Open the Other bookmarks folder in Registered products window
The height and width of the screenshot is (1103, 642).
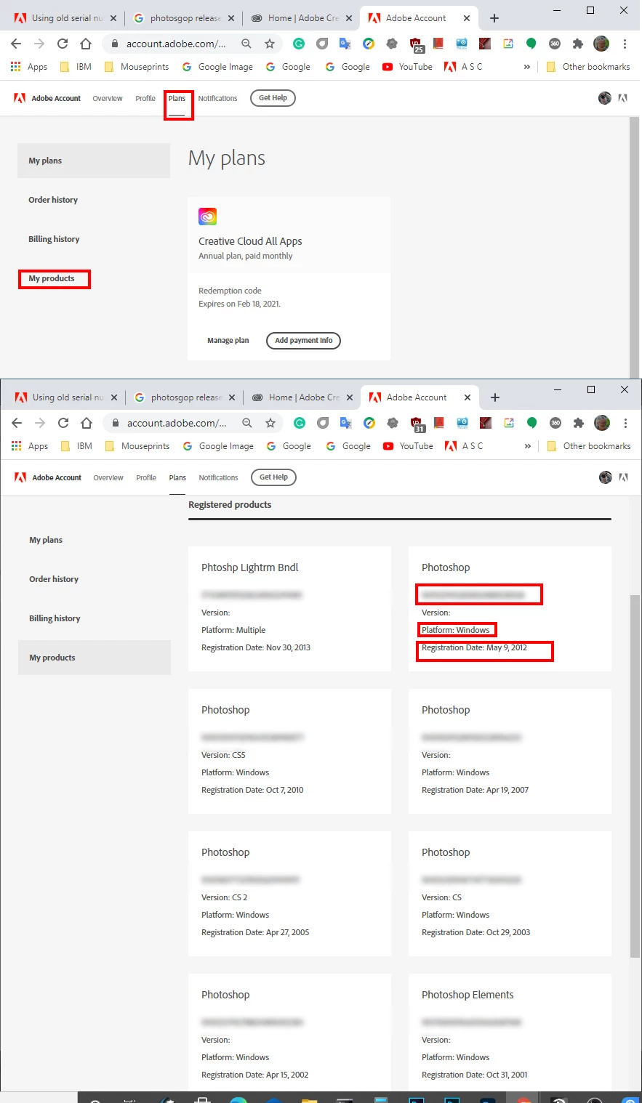(589, 446)
